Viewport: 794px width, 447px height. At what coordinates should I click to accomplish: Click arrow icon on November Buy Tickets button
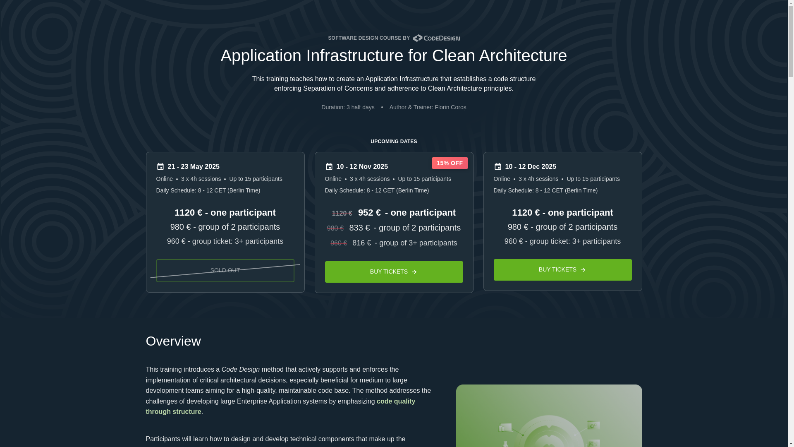[414, 272]
